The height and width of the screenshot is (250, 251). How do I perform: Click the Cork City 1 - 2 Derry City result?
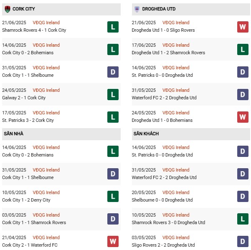[x=26, y=200]
